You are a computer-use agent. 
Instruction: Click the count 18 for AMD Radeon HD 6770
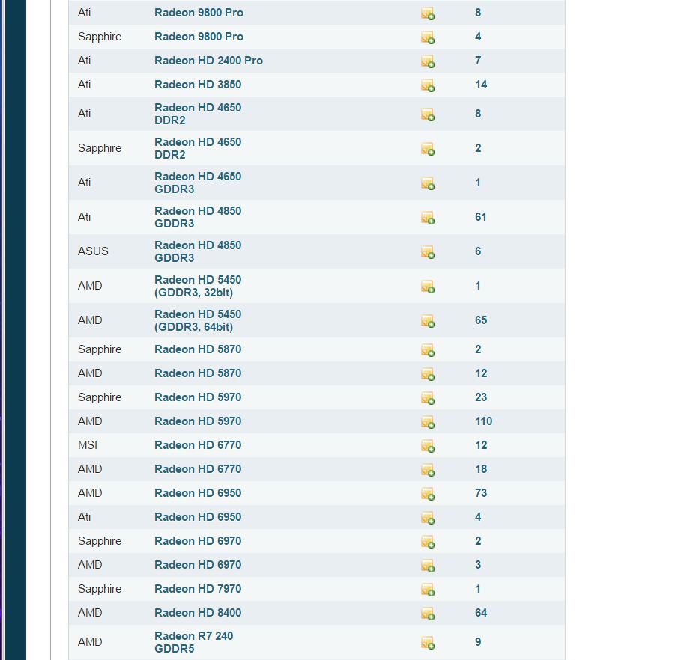tap(481, 469)
